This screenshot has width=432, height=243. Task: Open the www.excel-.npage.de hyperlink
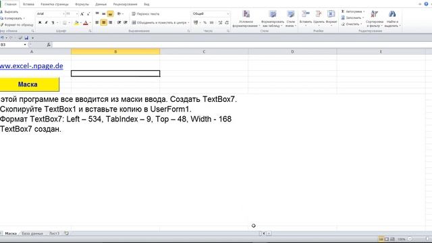(x=32, y=66)
